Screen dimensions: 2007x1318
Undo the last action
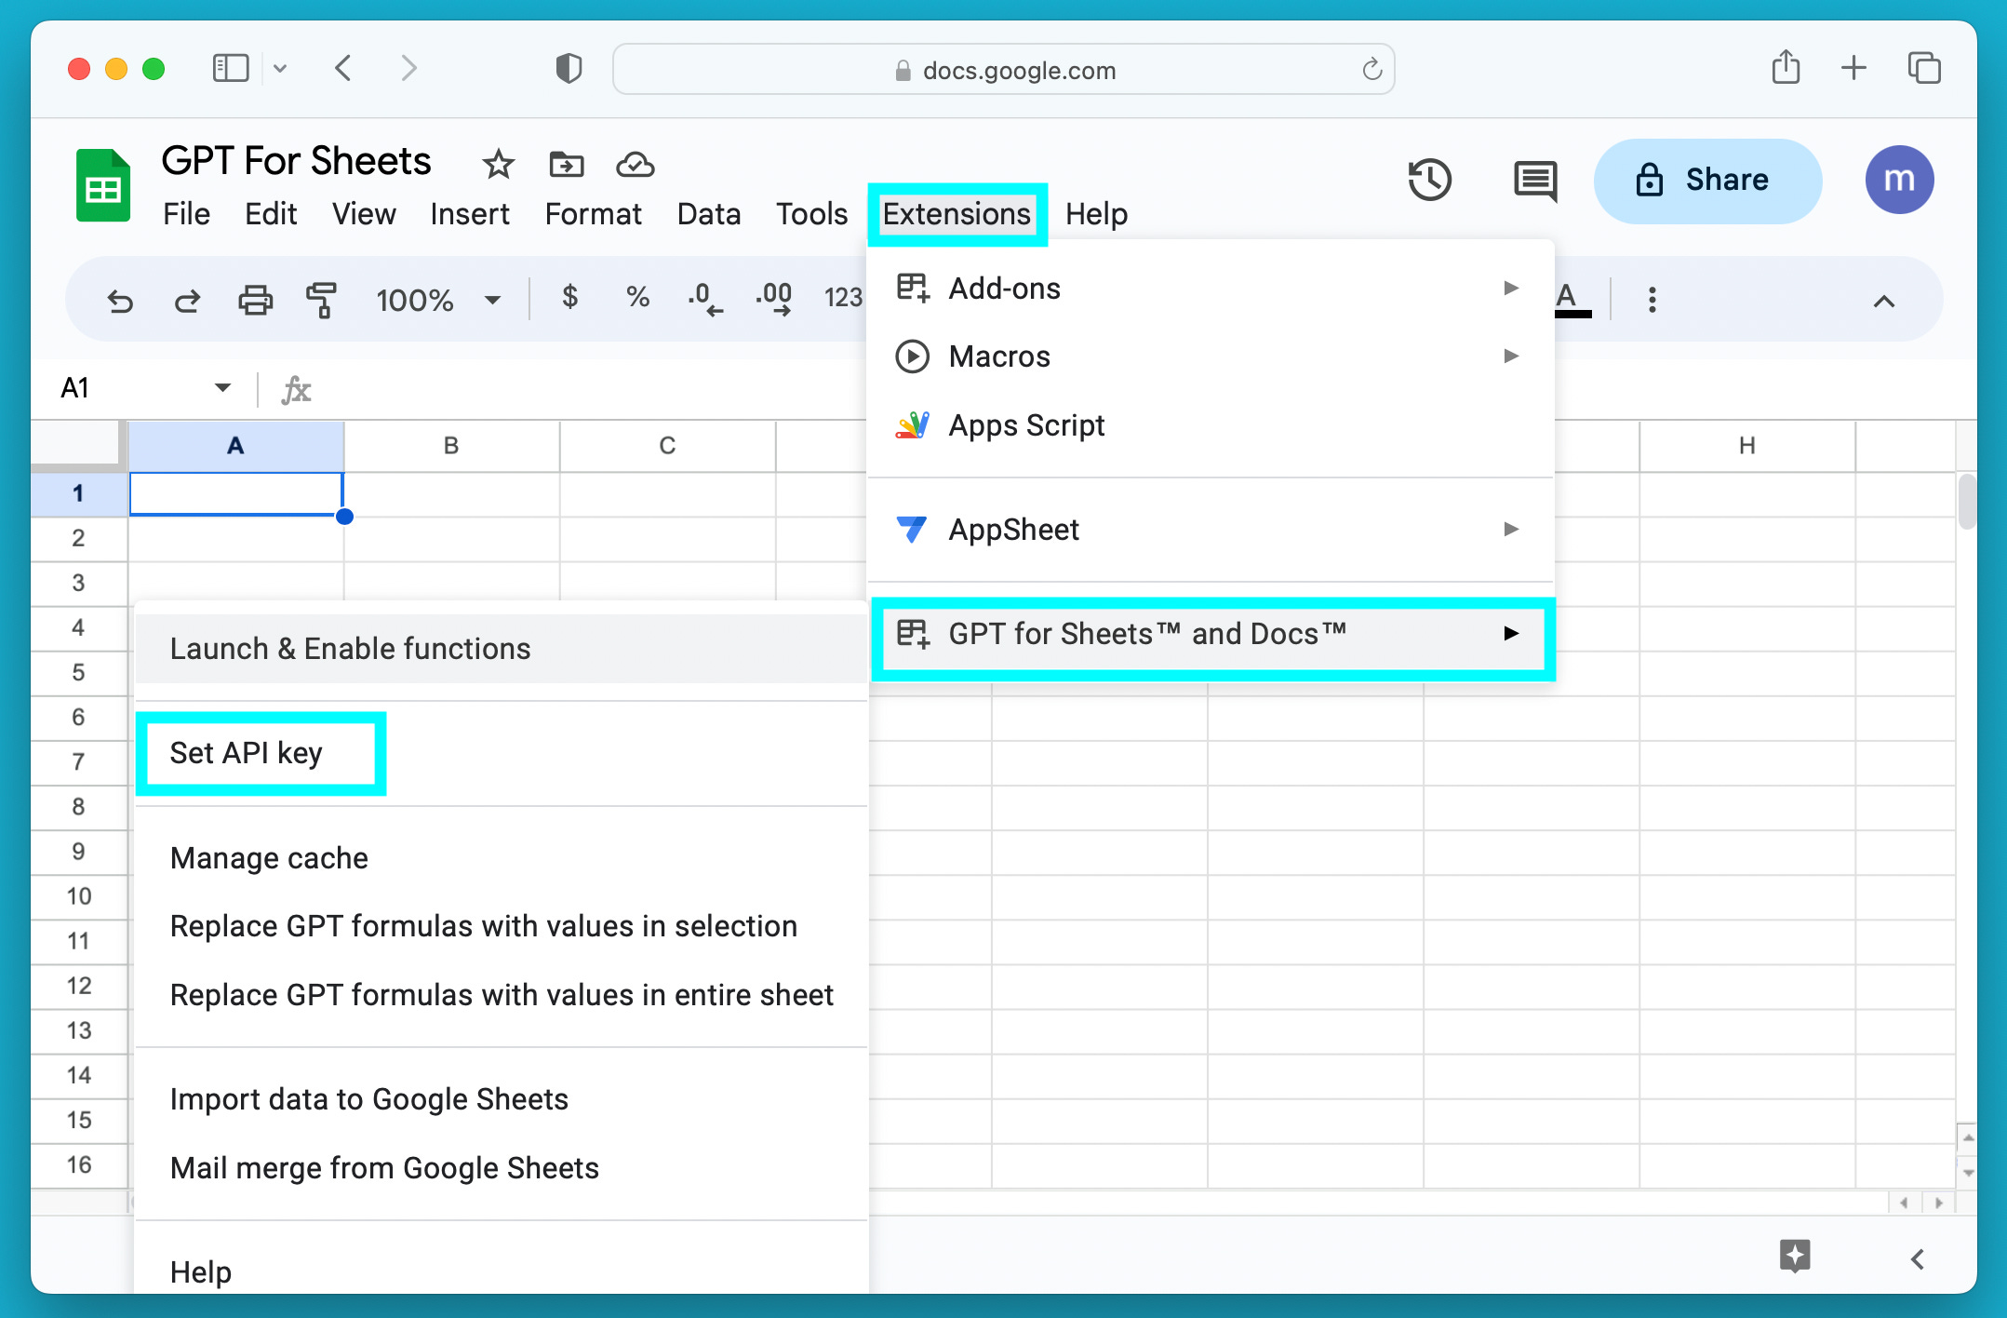click(121, 300)
